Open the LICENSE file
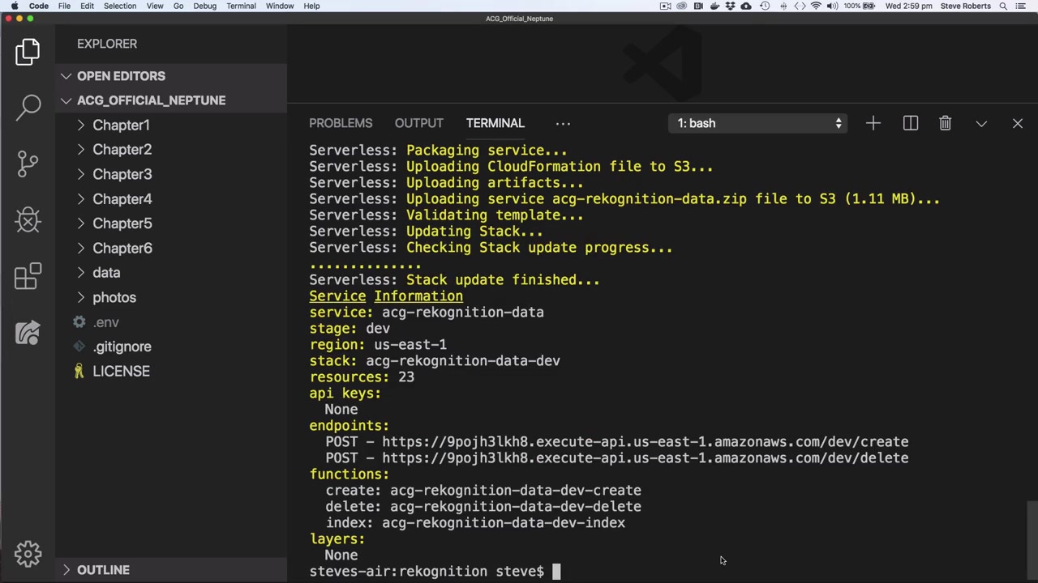The width and height of the screenshot is (1038, 583). pos(121,371)
